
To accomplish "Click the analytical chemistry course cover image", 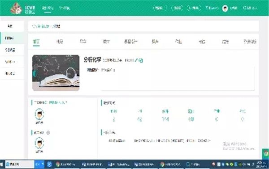I will coord(56,73).
